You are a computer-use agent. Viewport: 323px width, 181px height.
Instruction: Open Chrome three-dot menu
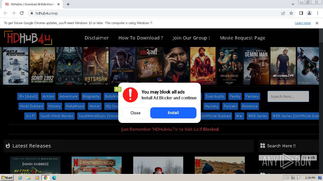[x=317, y=13]
